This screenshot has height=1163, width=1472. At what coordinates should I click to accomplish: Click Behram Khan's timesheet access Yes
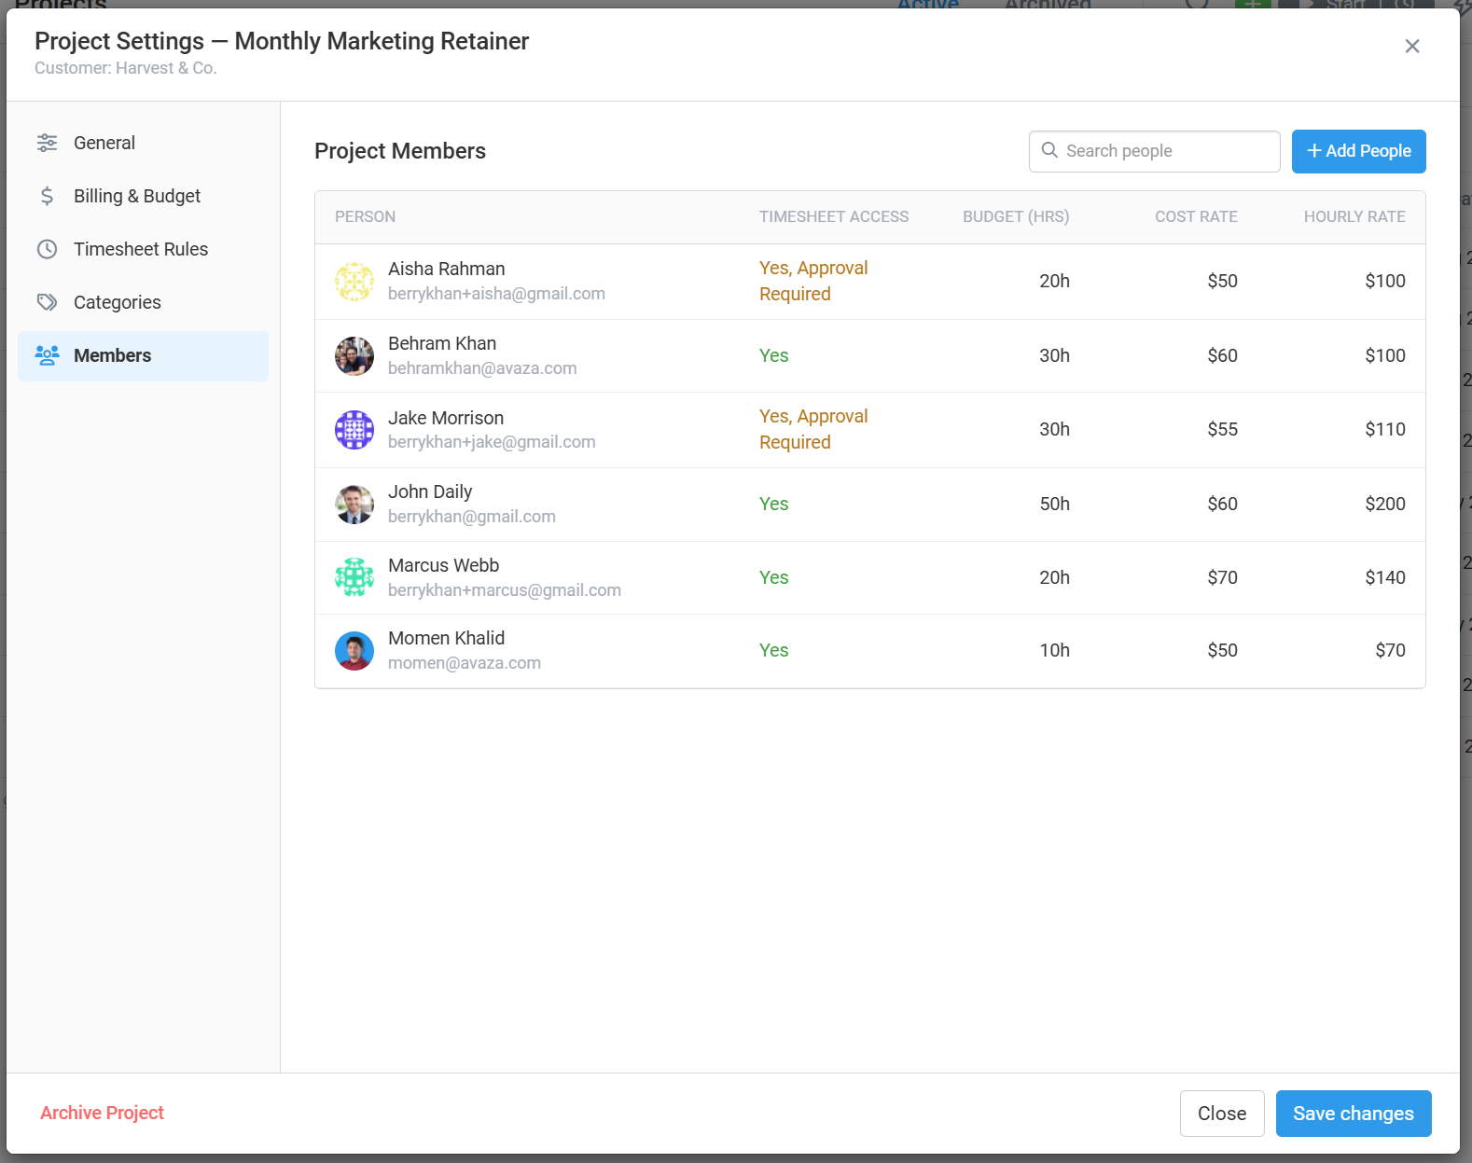[x=773, y=355]
